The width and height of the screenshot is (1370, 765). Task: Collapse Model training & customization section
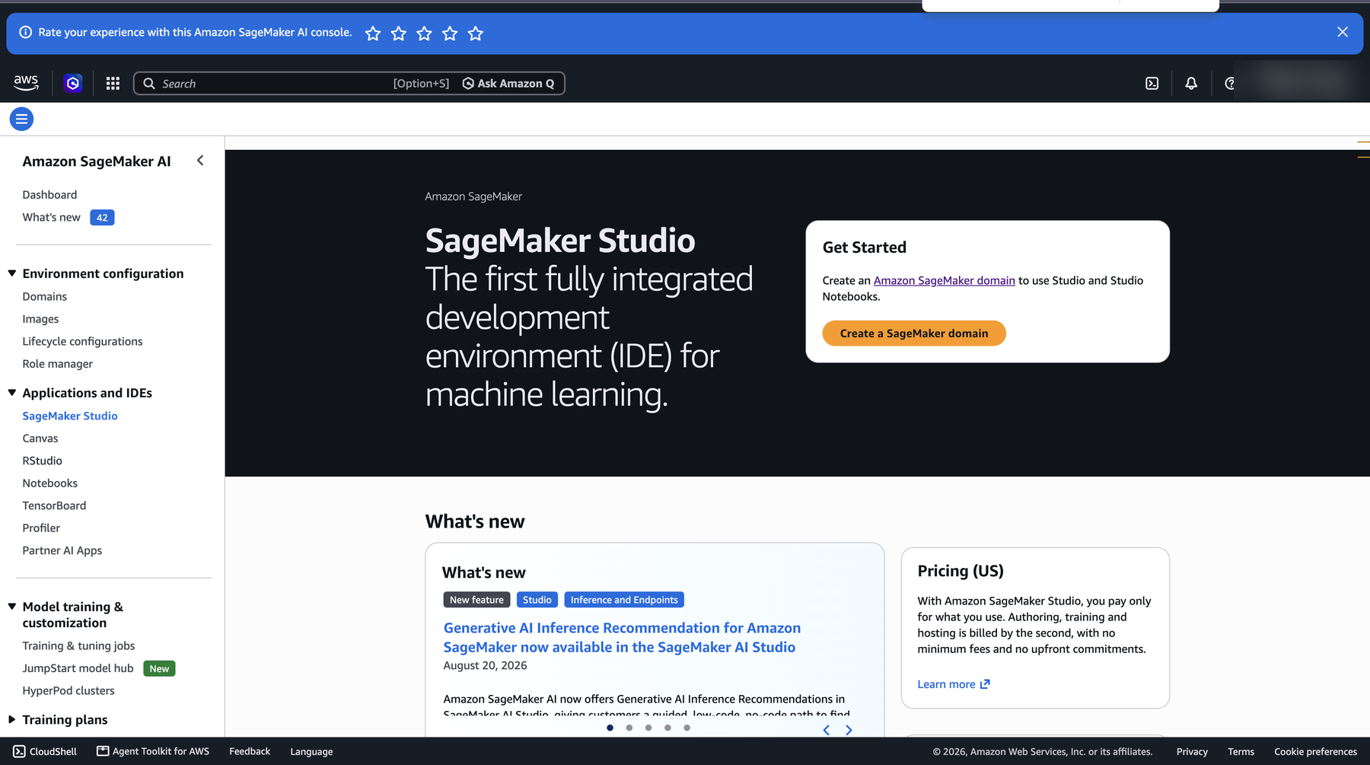coord(12,607)
